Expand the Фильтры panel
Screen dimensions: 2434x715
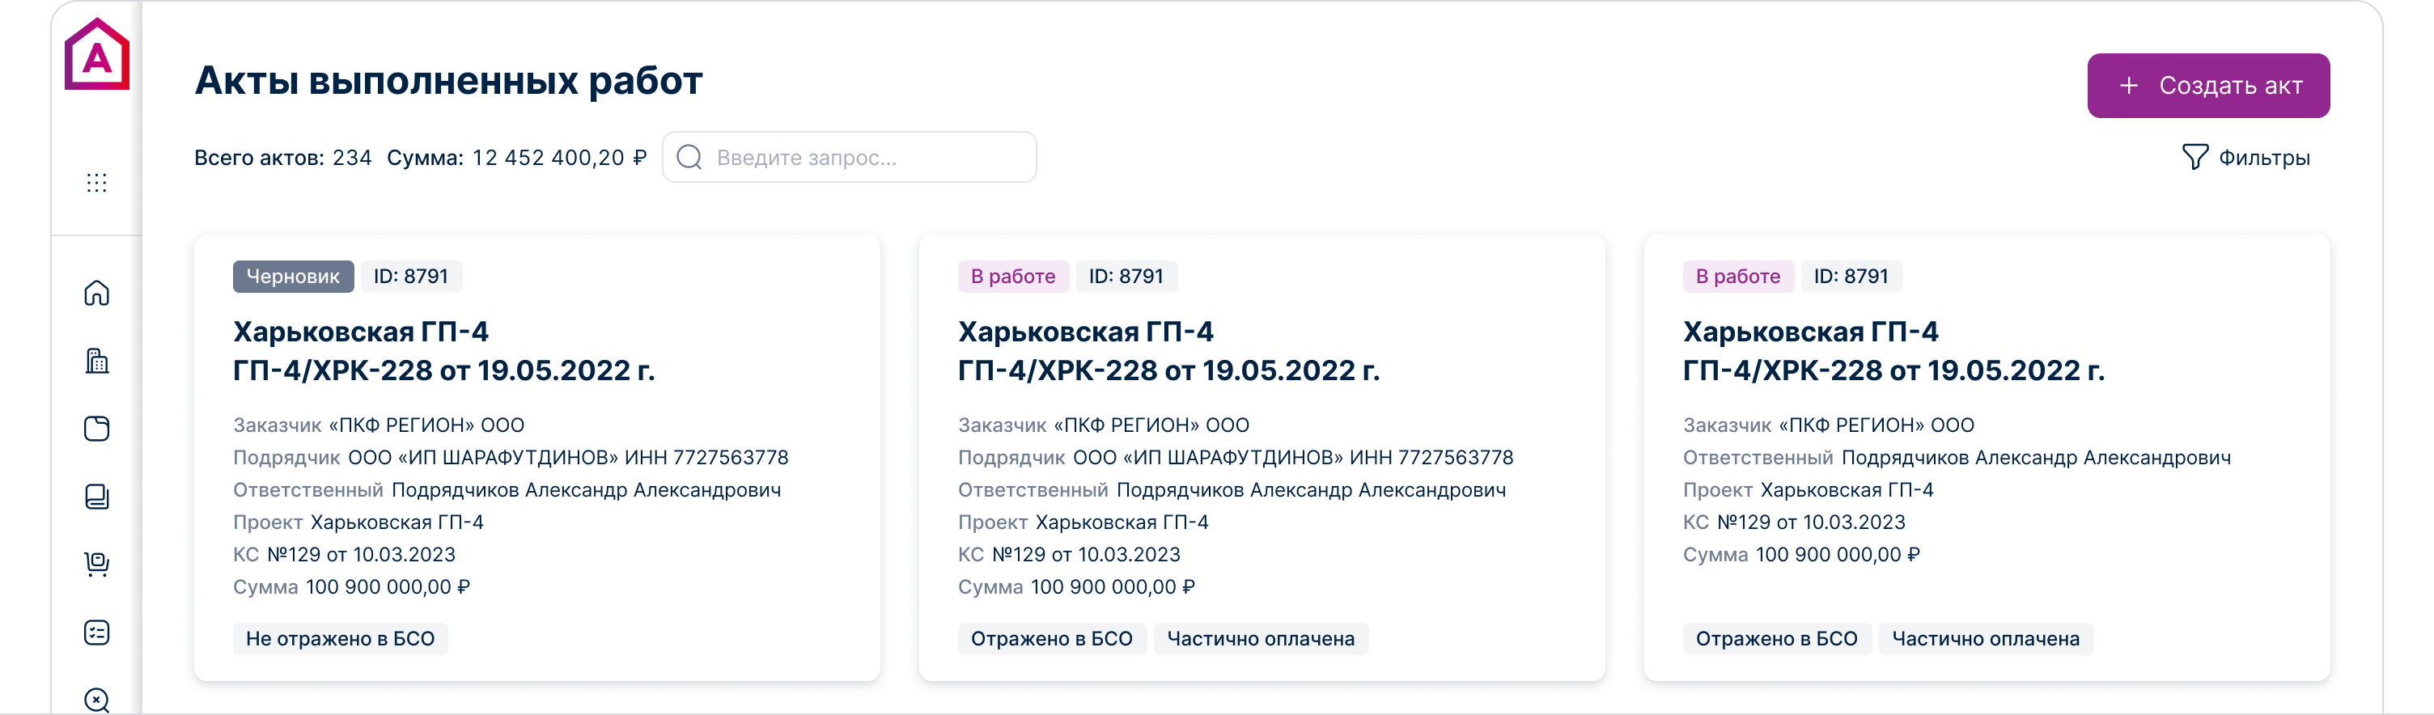tap(2246, 158)
